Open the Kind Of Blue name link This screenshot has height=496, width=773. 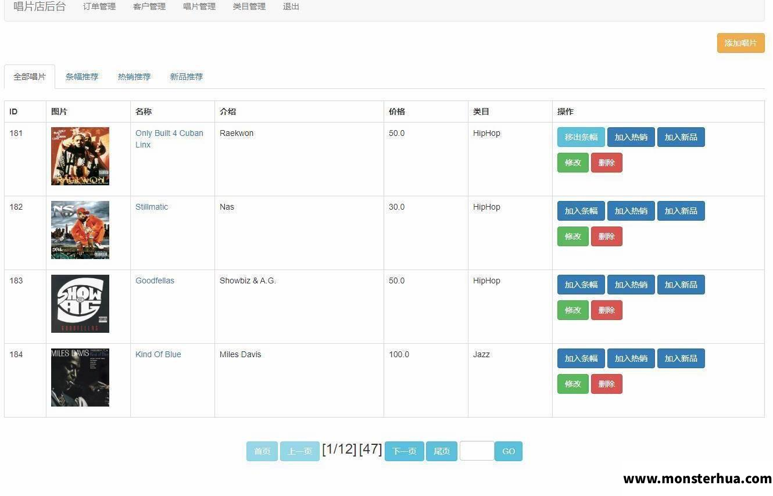click(x=158, y=354)
